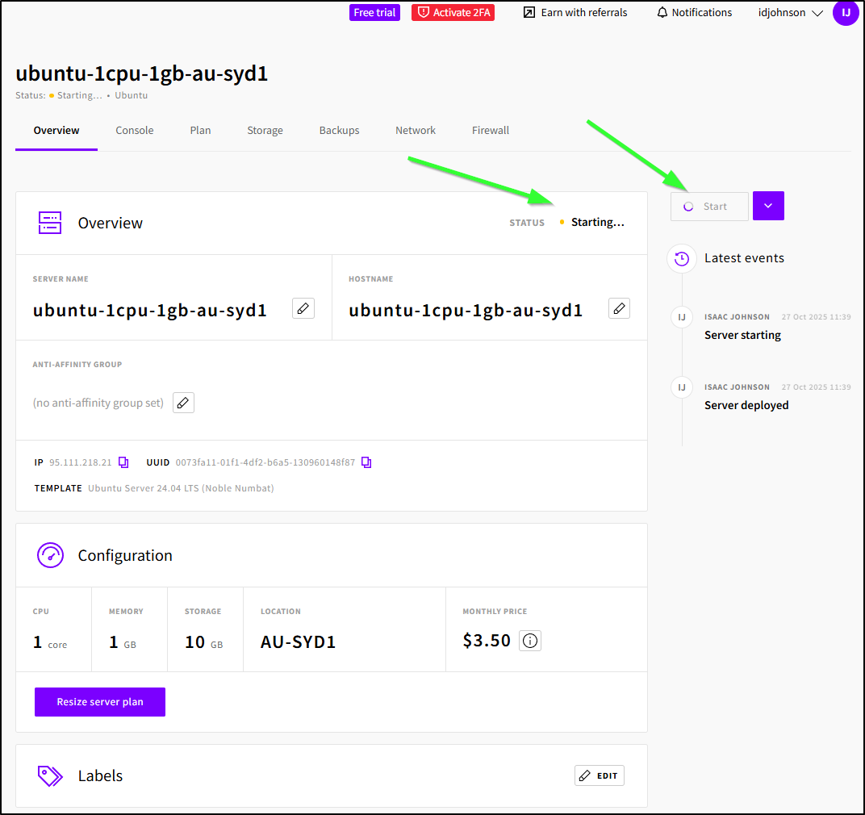Edit the anti-affinity group setting
Image resolution: width=865 pixels, height=815 pixels.
pos(184,403)
